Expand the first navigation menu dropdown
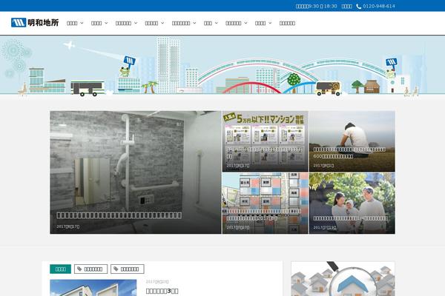 coord(75,23)
